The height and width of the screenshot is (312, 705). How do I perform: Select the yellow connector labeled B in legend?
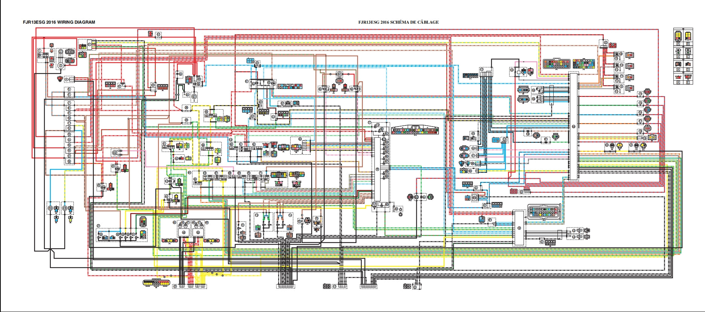[688, 36]
